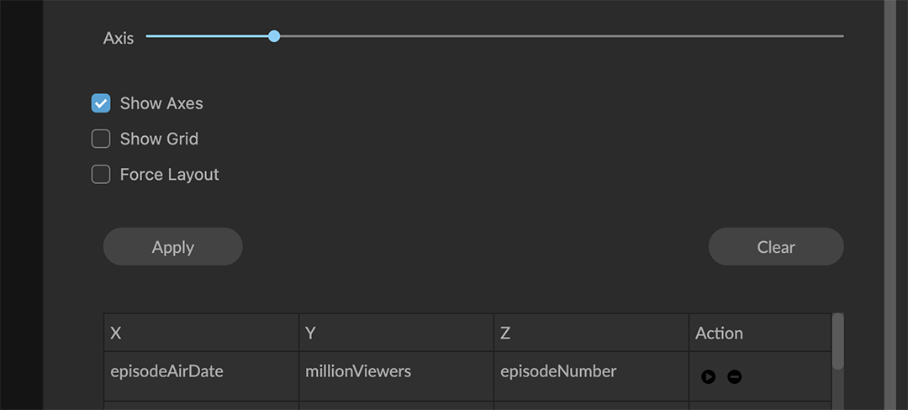The image size is (908, 410).
Task: Click the Clear button
Action: coord(775,247)
